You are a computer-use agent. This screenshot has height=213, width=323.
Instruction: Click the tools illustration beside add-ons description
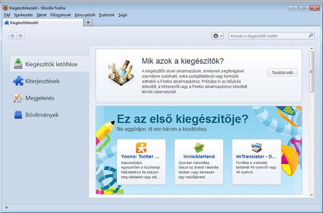(x=121, y=72)
